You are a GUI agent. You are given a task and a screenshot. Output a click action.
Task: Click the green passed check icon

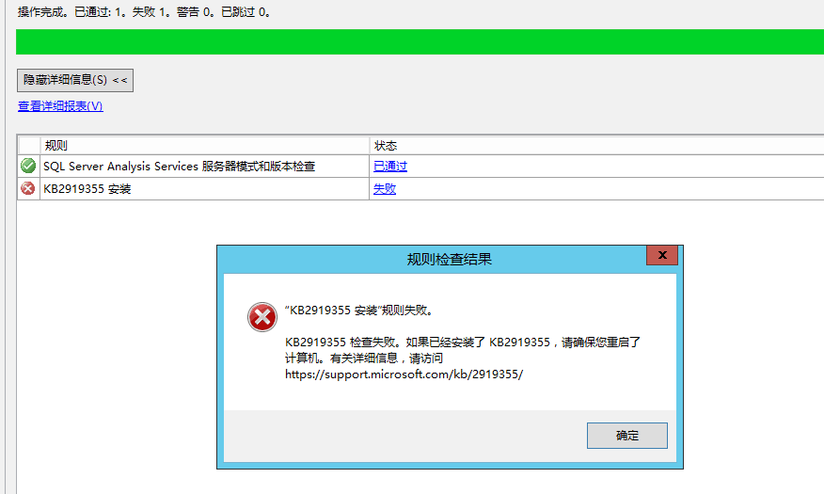pos(28,166)
